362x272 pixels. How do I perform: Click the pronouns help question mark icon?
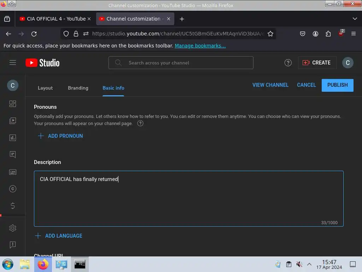tap(140, 123)
